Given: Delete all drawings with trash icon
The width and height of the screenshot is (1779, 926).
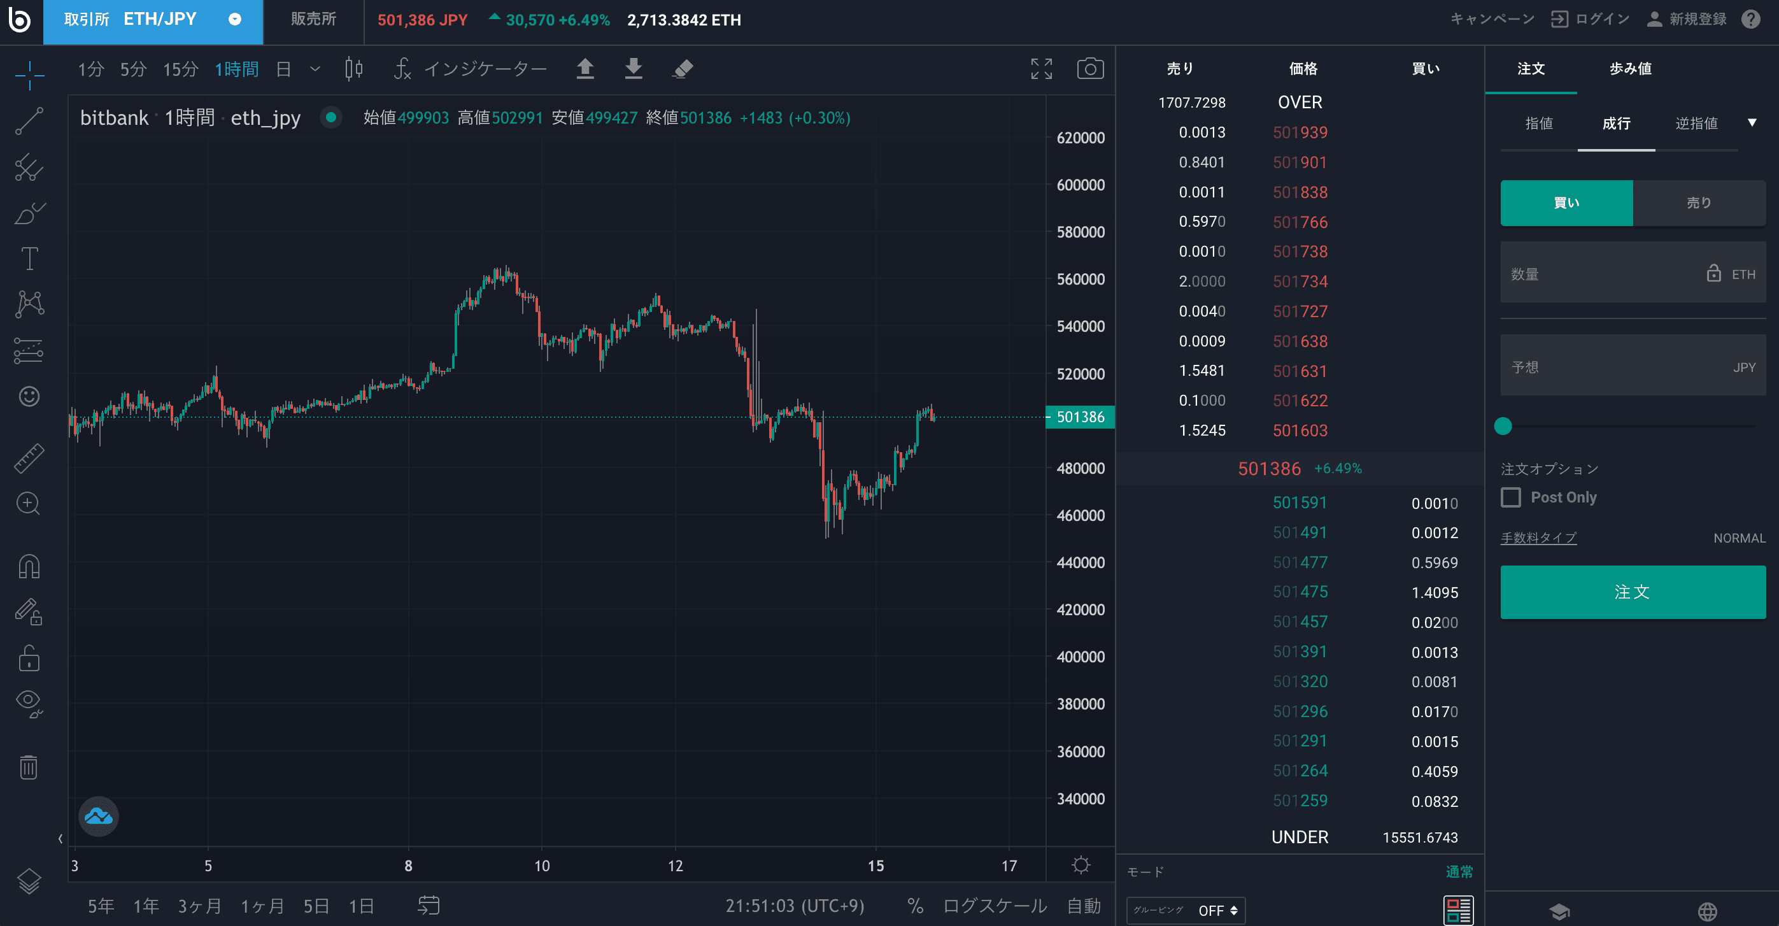Looking at the screenshot, I should [29, 767].
